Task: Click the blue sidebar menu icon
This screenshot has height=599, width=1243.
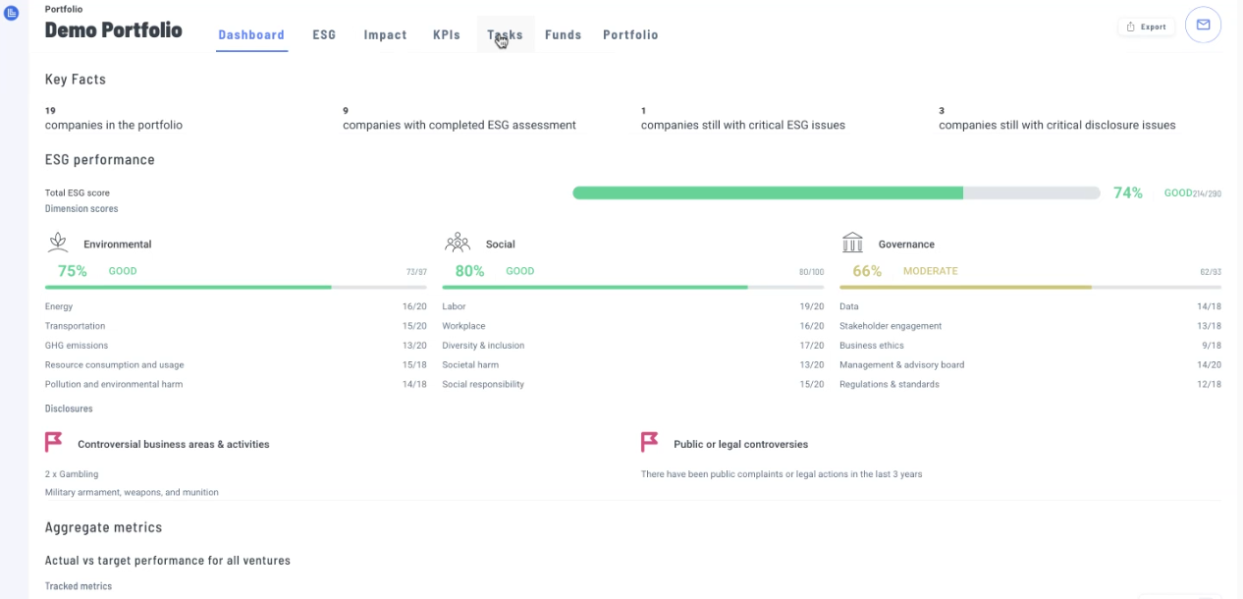Action: tap(12, 13)
